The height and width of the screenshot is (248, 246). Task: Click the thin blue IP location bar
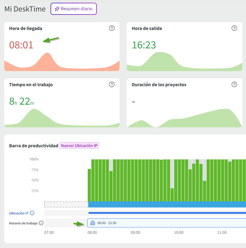[166, 213]
